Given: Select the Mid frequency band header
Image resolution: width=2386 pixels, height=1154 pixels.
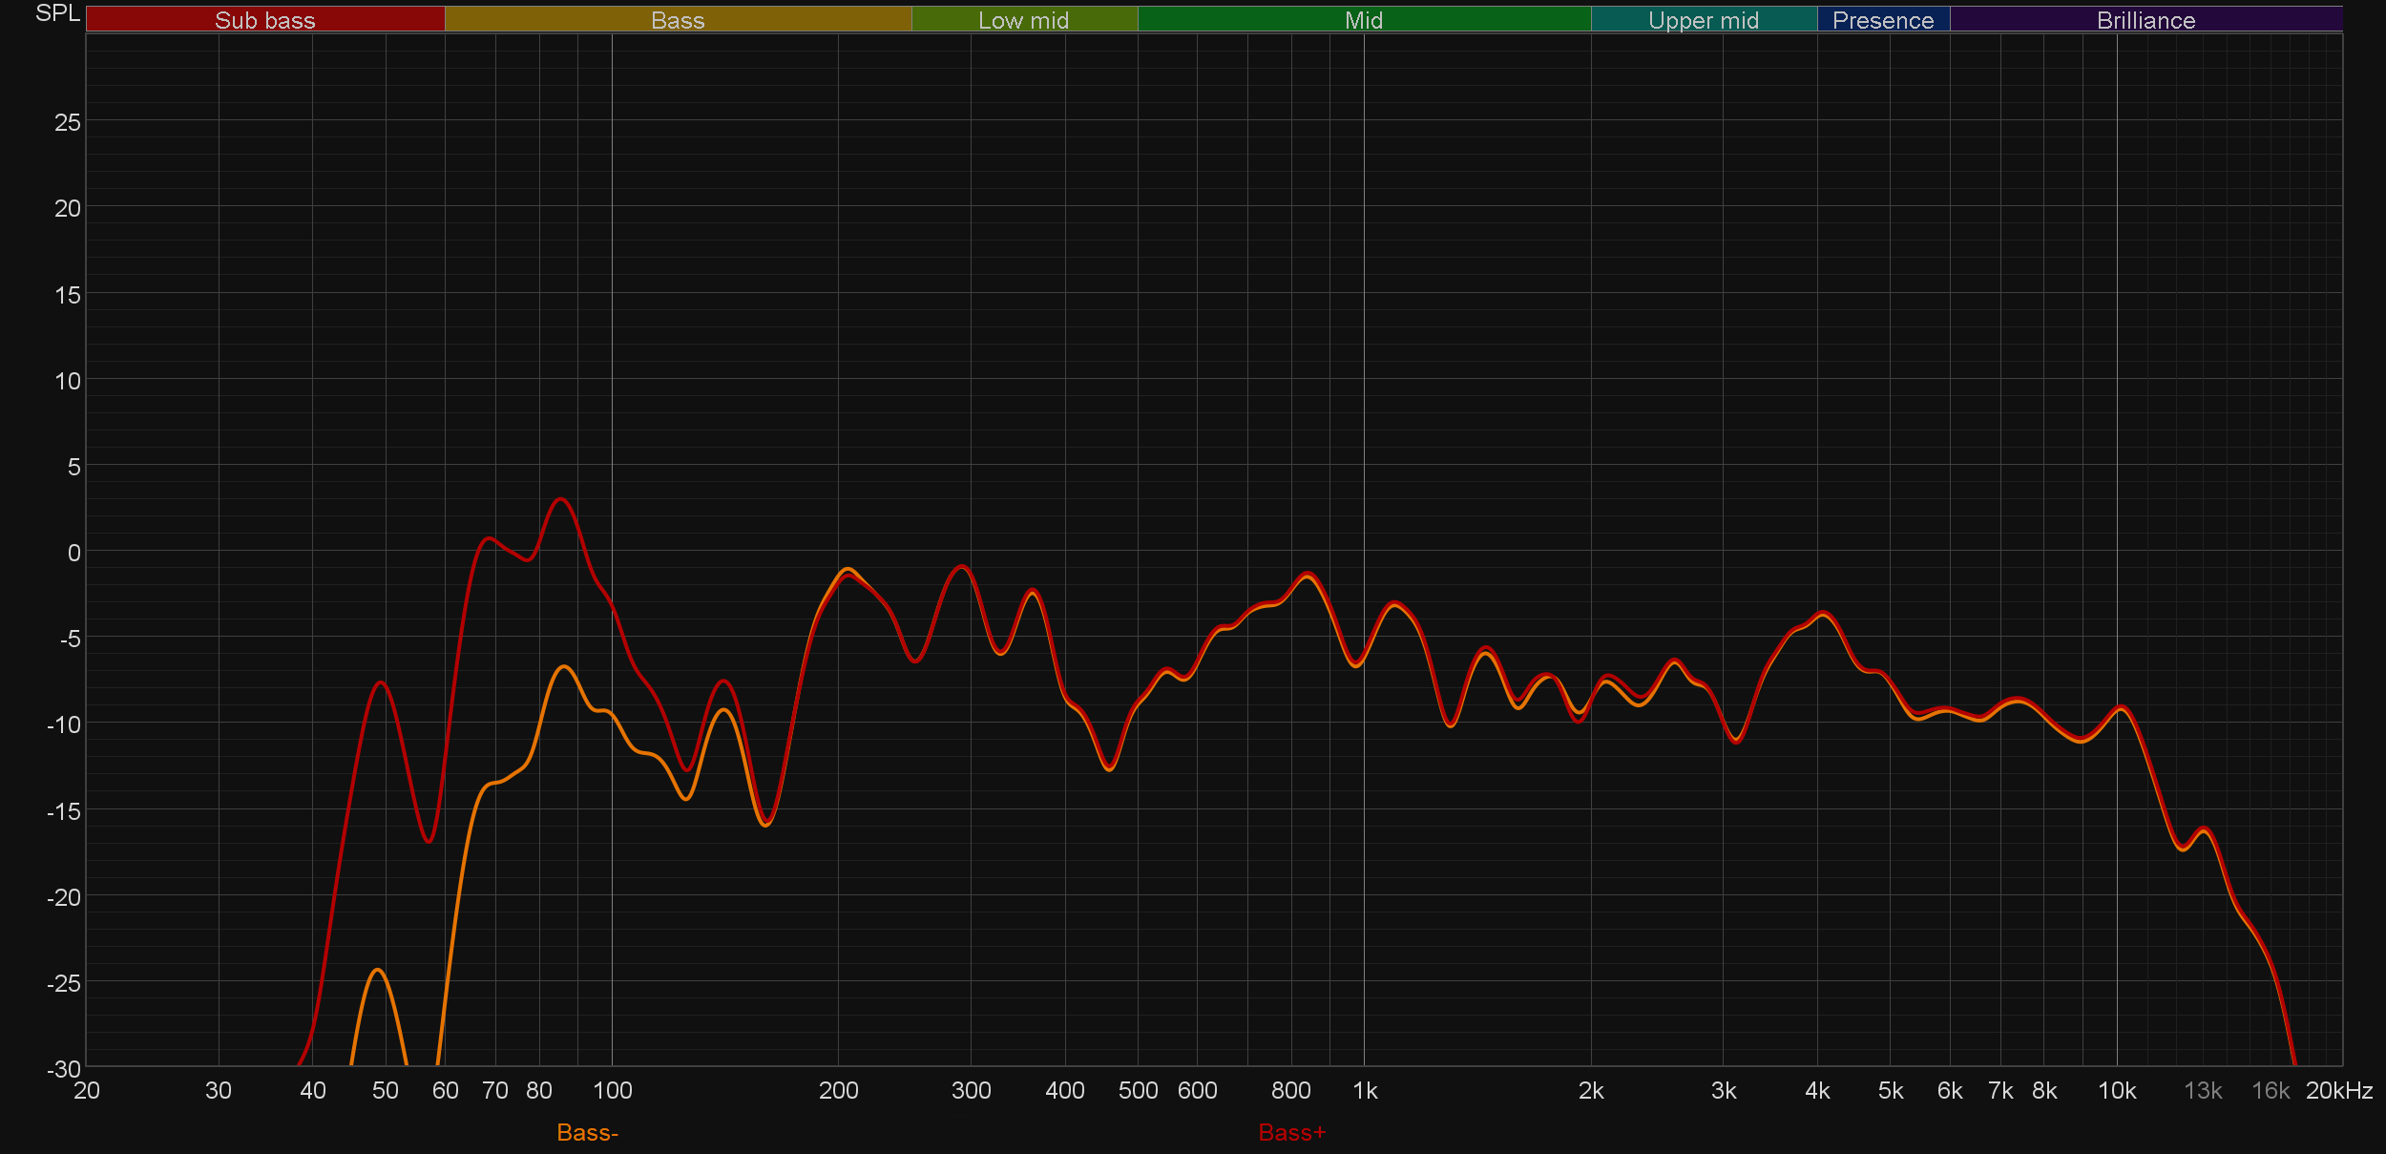Looking at the screenshot, I should [1363, 20].
